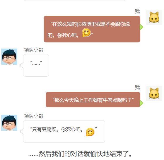The height and width of the screenshot is (160, 164).
Task: Click the thinking emoji after 你死心吧 in the brown bubble
Action: pos(86,33)
